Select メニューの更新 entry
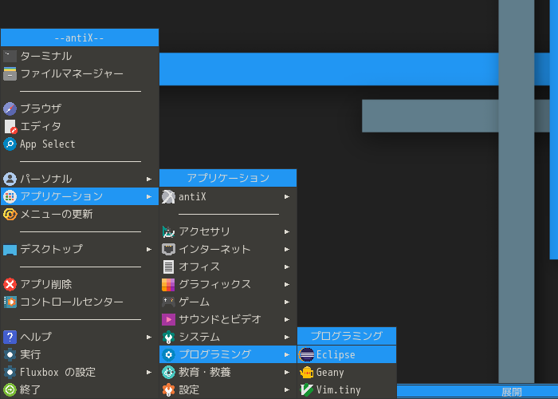 point(80,214)
